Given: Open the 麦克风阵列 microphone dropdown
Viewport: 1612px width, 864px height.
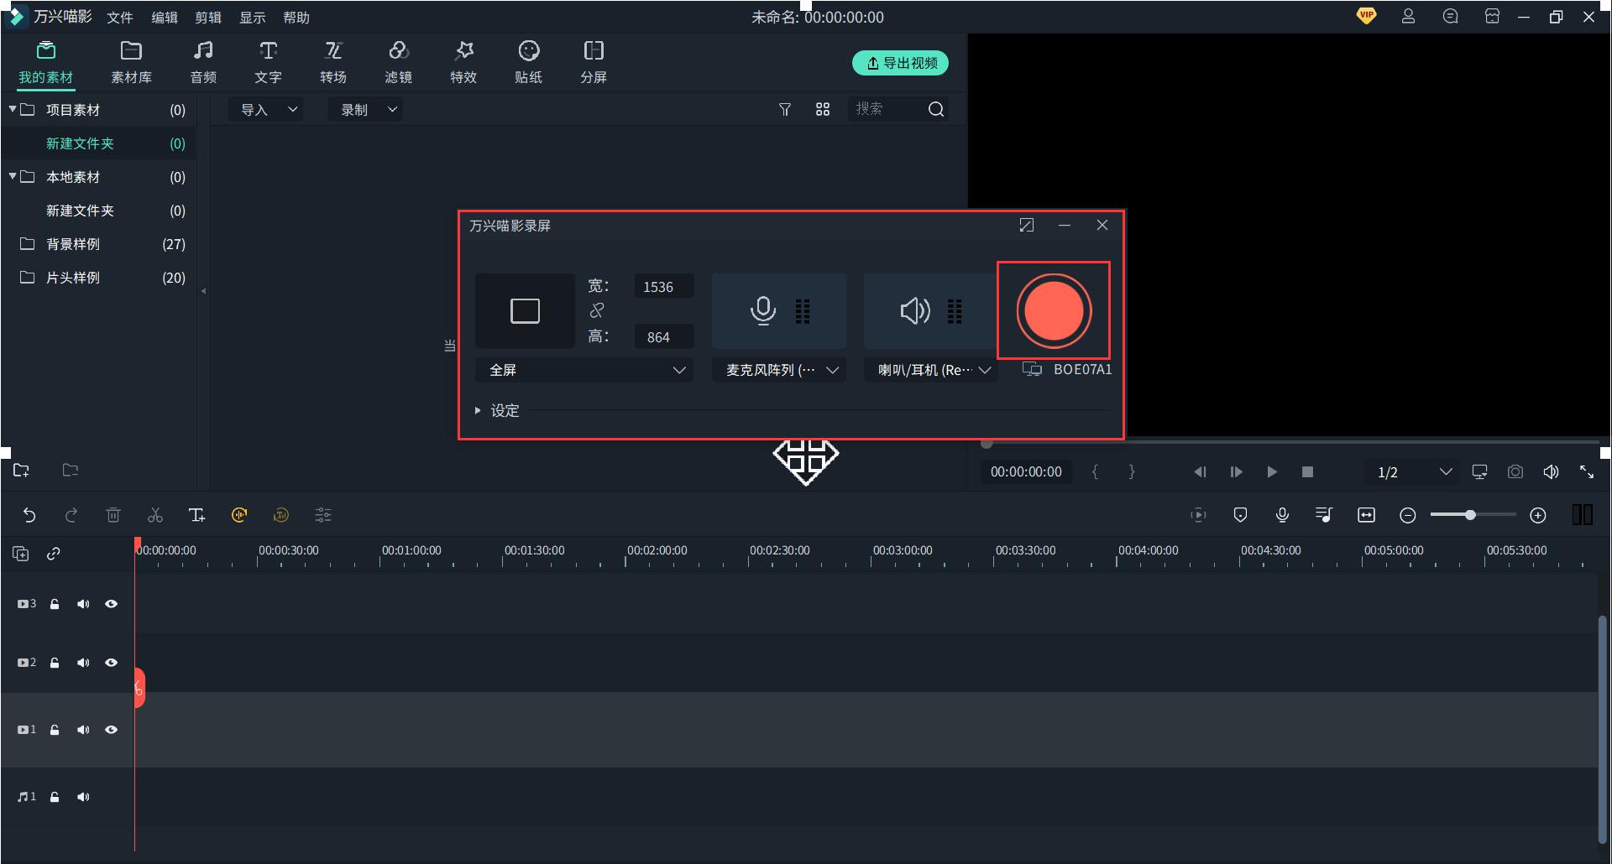Looking at the screenshot, I should [x=779, y=370].
